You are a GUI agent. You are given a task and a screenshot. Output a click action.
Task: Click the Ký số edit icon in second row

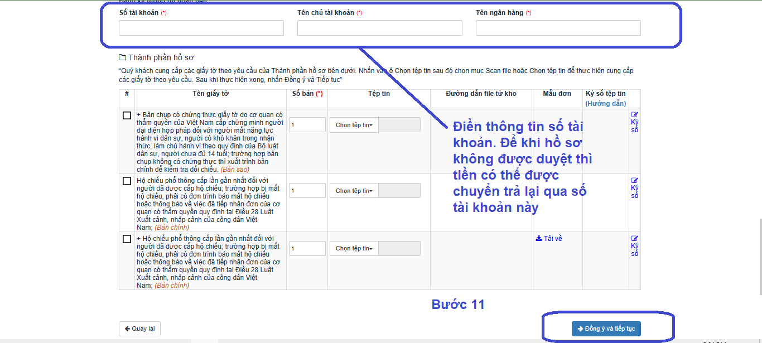click(635, 181)
